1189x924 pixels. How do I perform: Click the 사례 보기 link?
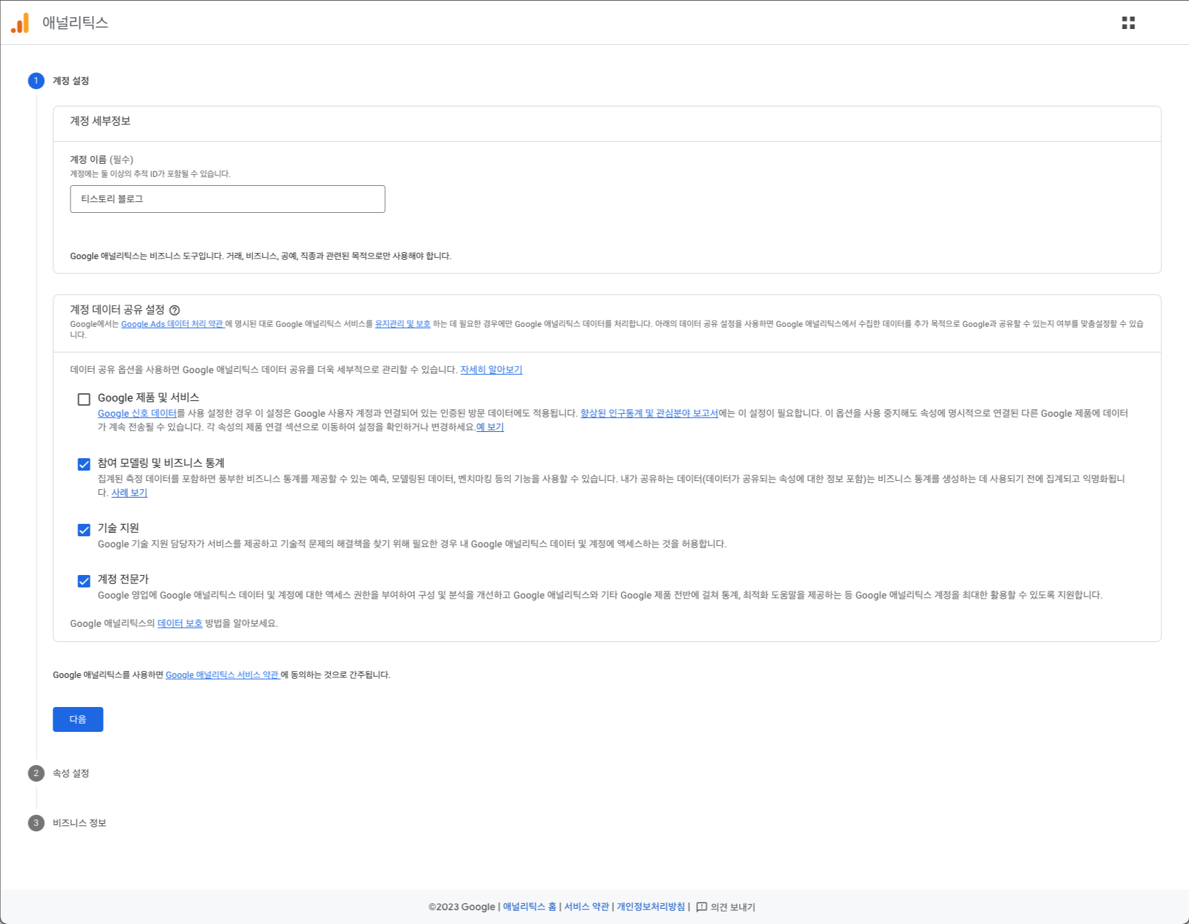point(129,493)
